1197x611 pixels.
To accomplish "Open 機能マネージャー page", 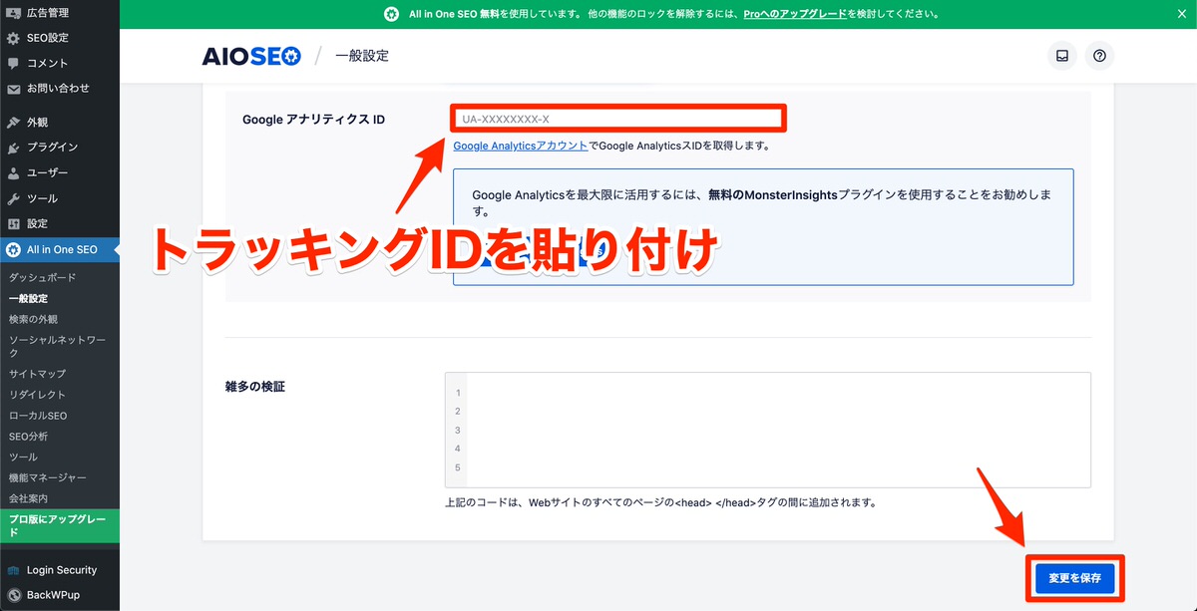I will point(47,477).
